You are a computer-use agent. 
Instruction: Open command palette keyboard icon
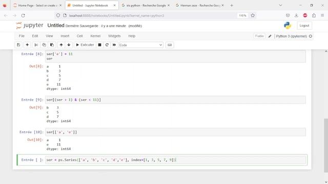170,45
